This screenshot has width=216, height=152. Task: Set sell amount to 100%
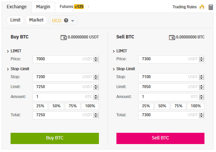pyautogui.click(x=196, y=106)
